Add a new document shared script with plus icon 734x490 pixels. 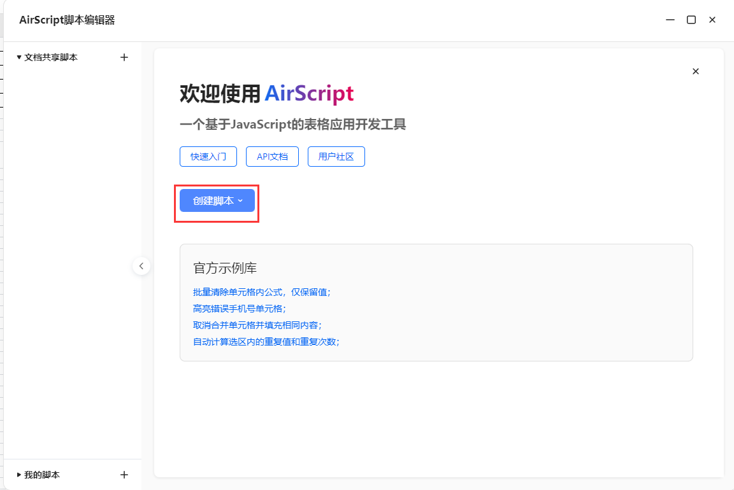(x=124, y=57)
